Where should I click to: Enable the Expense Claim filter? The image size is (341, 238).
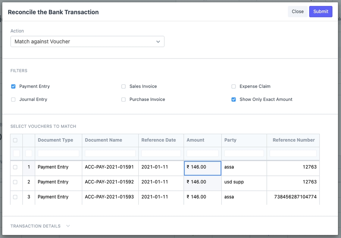coord(233,86)
